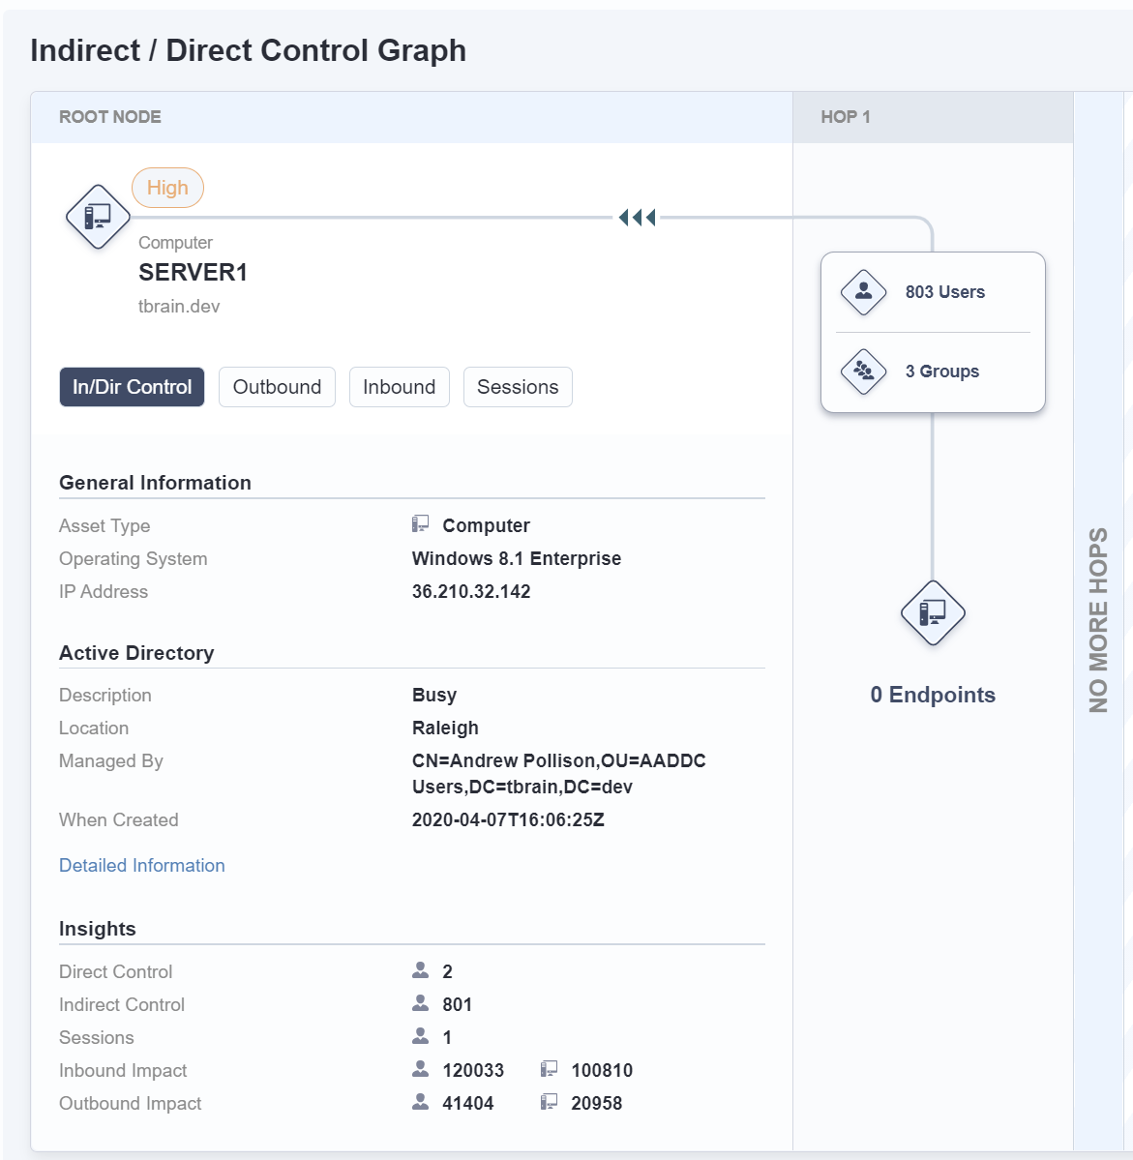Click the 803 Users diamond icon
This screenshot has height=1160, width=1133.
pos(864,292)
